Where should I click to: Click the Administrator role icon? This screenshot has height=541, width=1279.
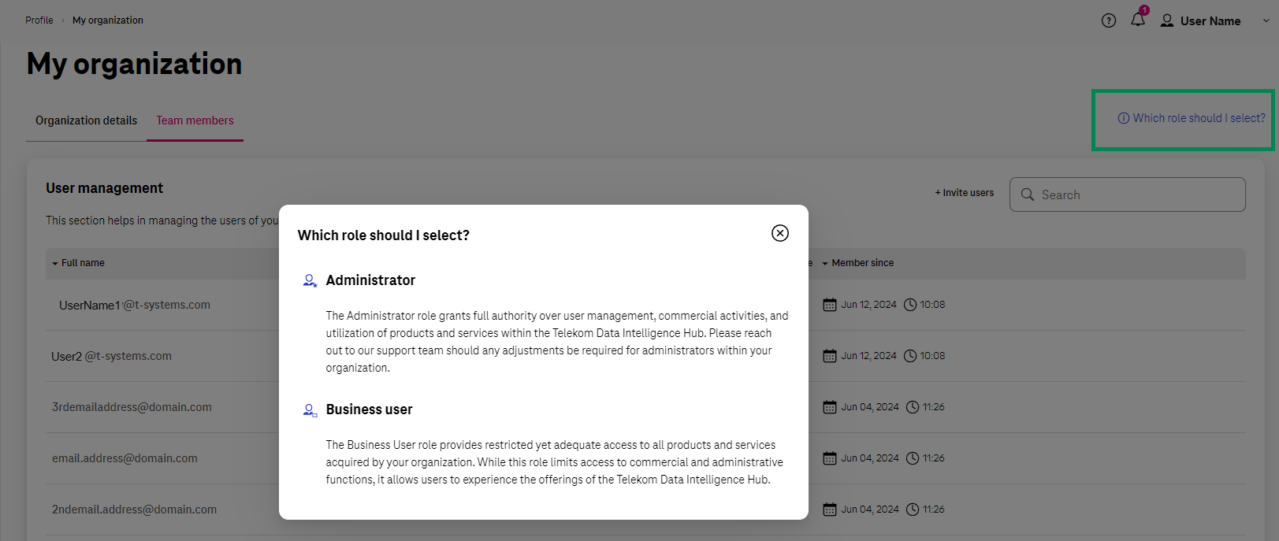coord(310,280)
